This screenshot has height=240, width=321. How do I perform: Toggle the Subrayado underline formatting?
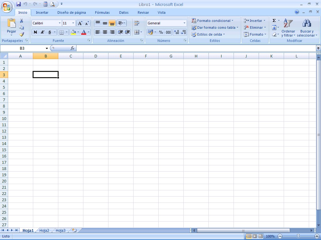tap(49, 32)
